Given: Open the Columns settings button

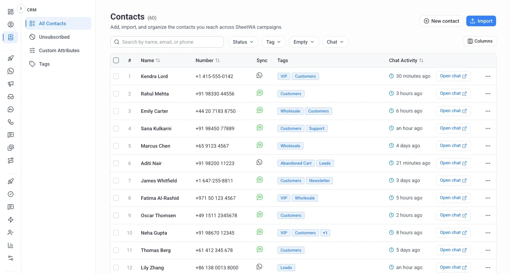Looking at the screenshot, I should tap(480, 41).
